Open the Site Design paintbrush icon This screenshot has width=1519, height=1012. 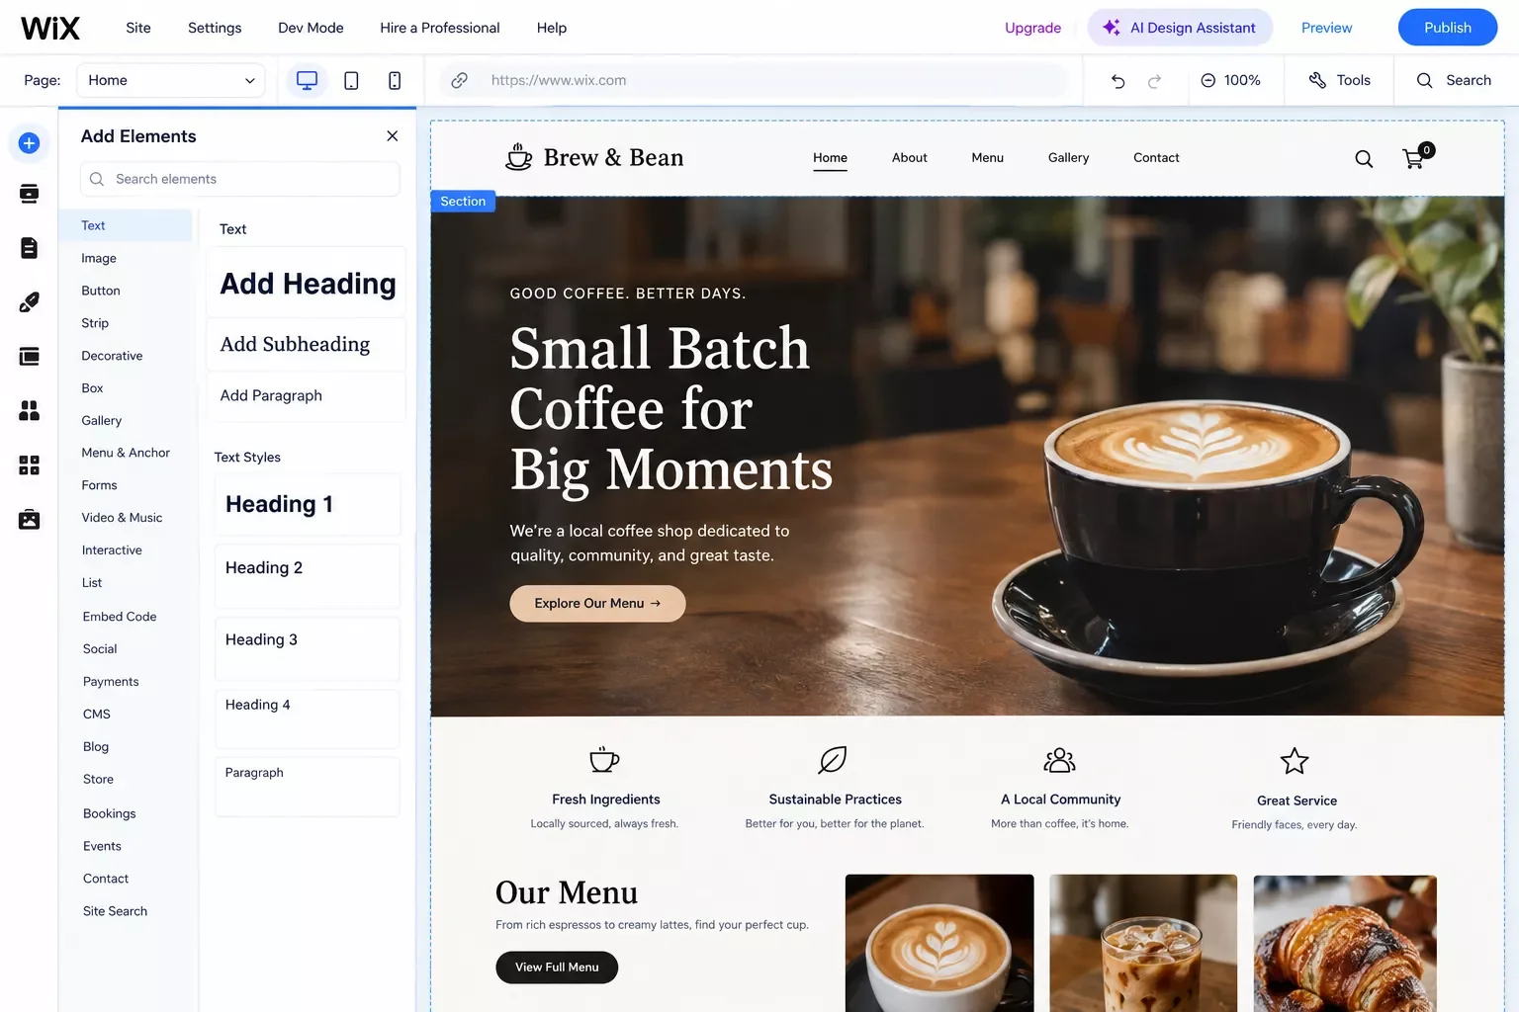click(29, 302)
